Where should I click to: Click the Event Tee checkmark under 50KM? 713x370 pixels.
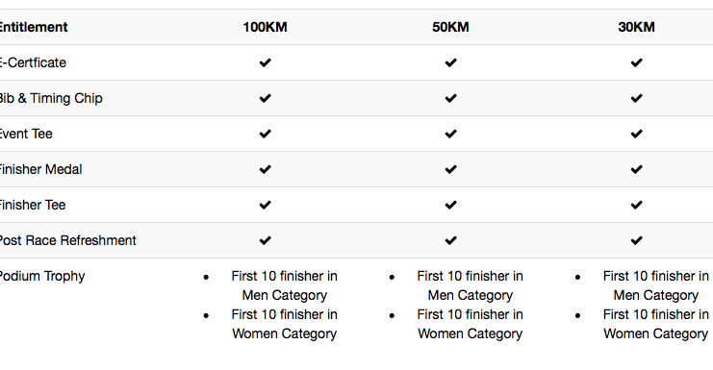(x=450, y=134)
